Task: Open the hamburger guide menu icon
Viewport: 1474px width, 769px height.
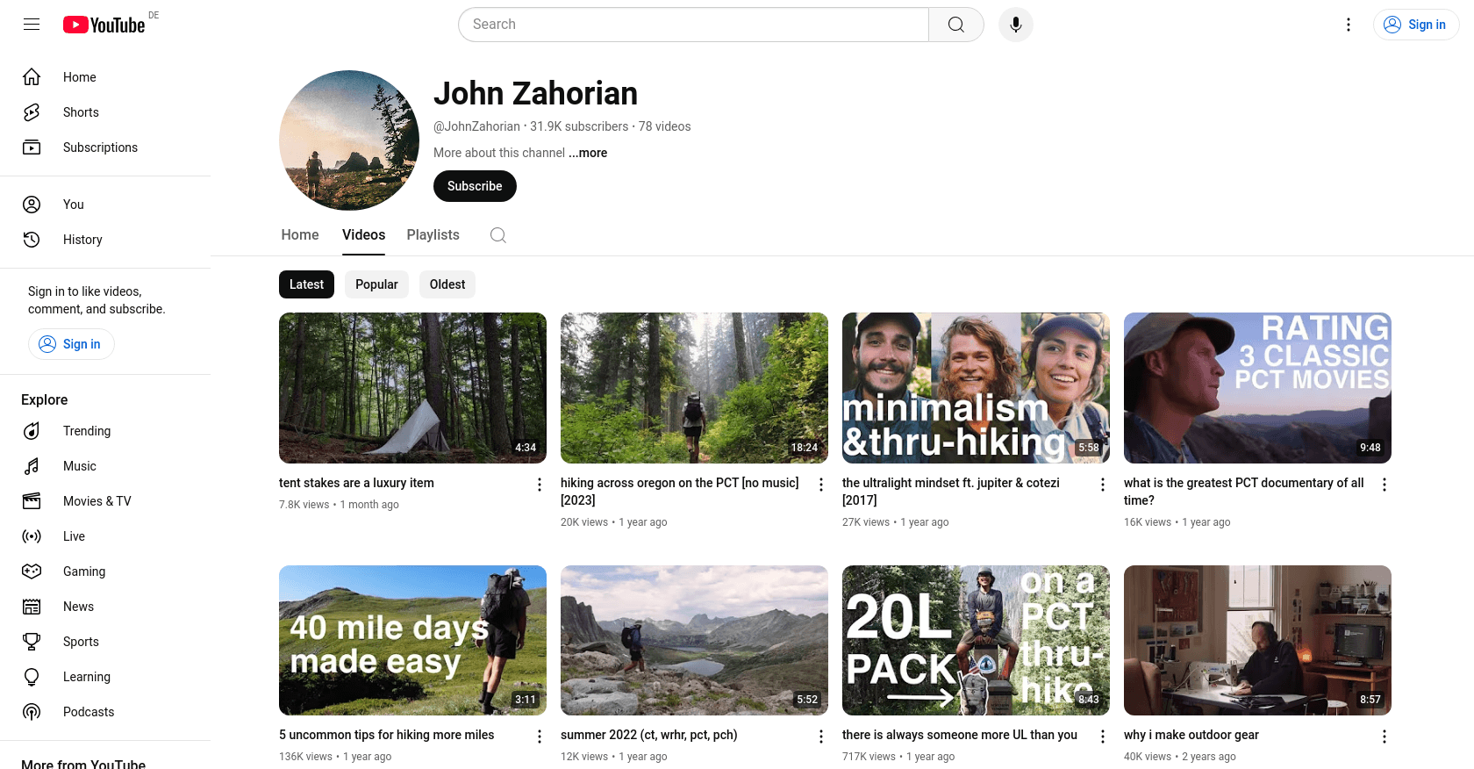Action: [x=32, y=25]
